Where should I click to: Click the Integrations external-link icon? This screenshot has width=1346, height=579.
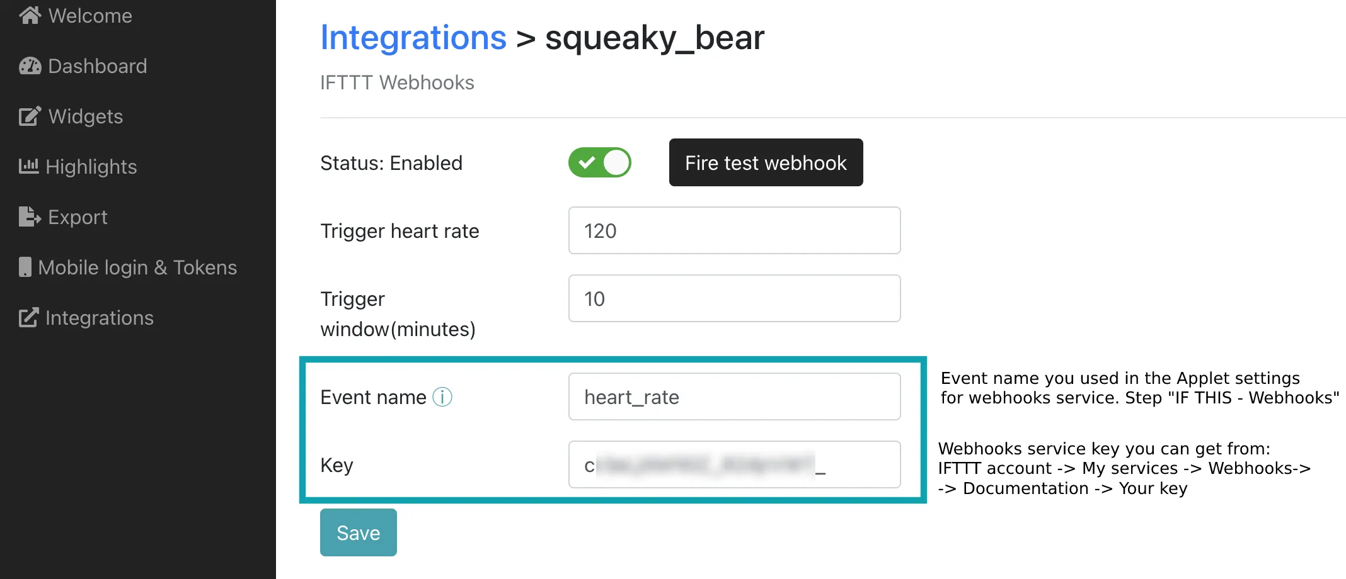28,317
